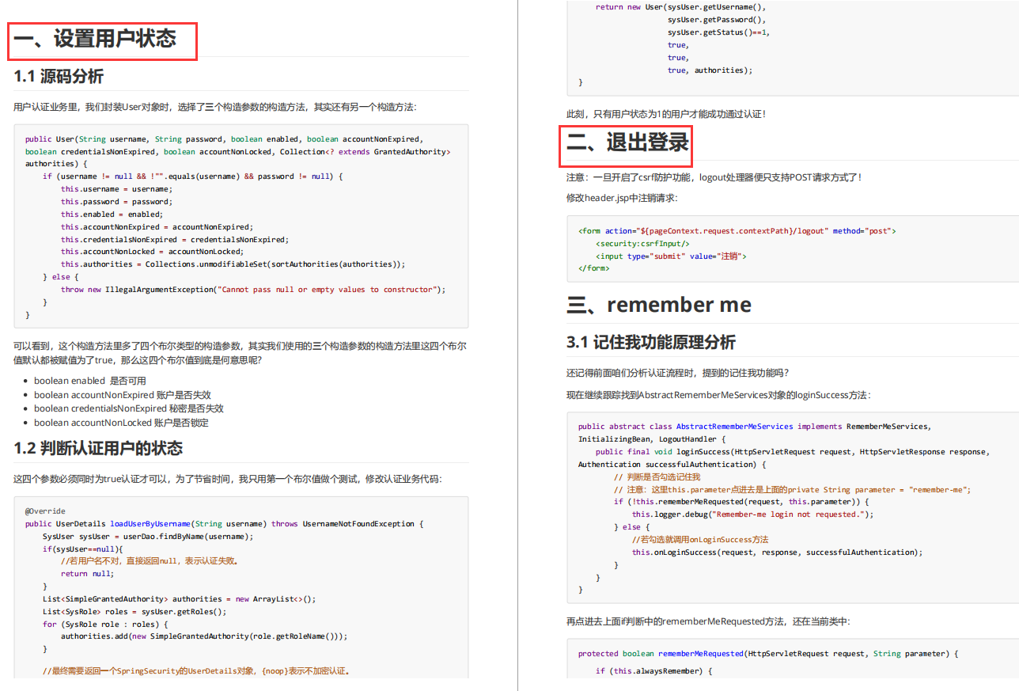The height and width of the screenshot is (691, 1019).
Task: Click the bullet boolean accountNonExpired 账户是否失效
Action: [123, 395]
